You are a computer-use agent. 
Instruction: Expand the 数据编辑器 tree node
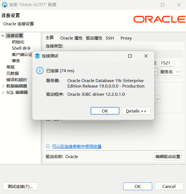coord(3,86)
